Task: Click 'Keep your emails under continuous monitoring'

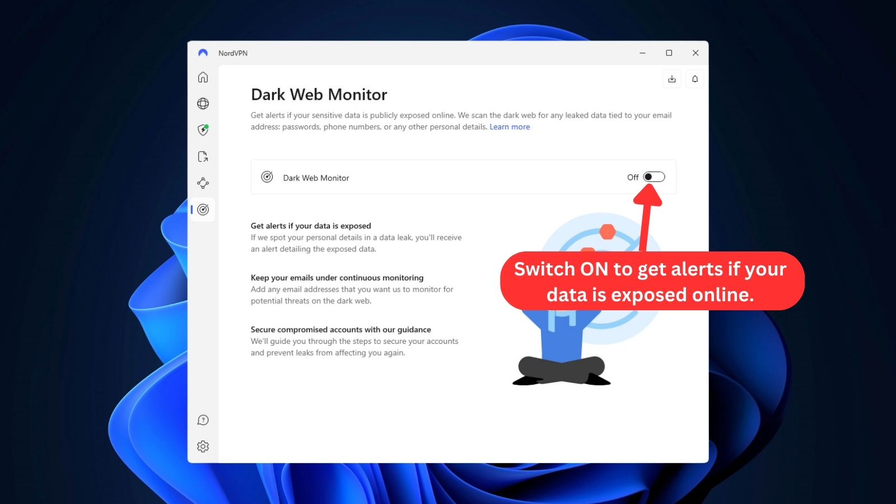Action: click(x=337, y=278)
